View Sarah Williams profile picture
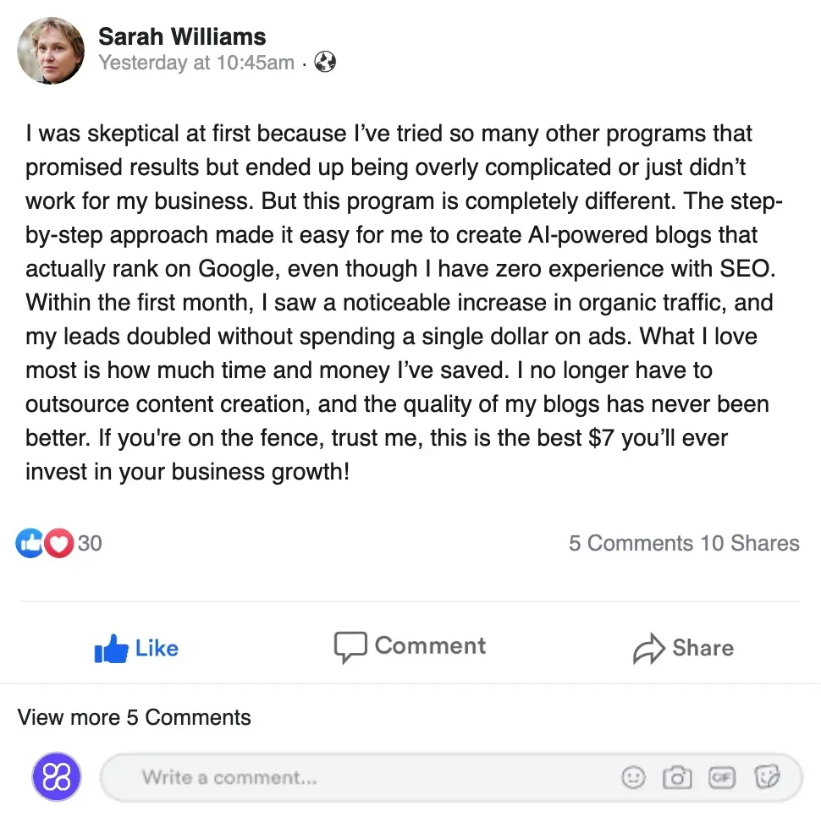The width and height of the screenshot is (821, 817). (51, 50)
